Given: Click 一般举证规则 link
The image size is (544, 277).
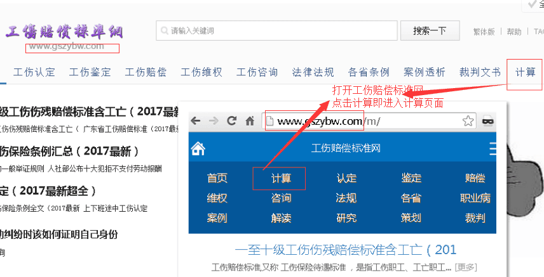Looking at the screenshot, I should point(24,169).
